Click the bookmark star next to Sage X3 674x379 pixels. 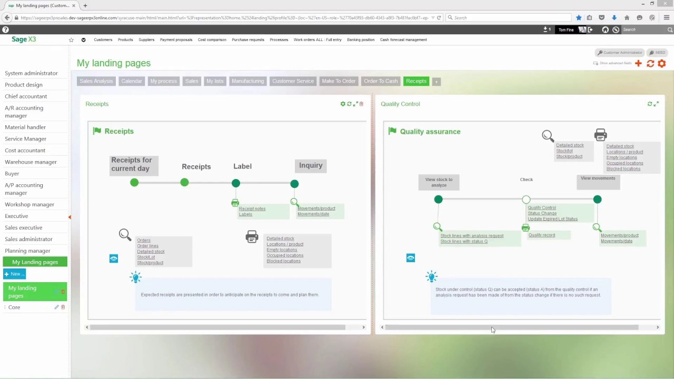click(71, 40)
